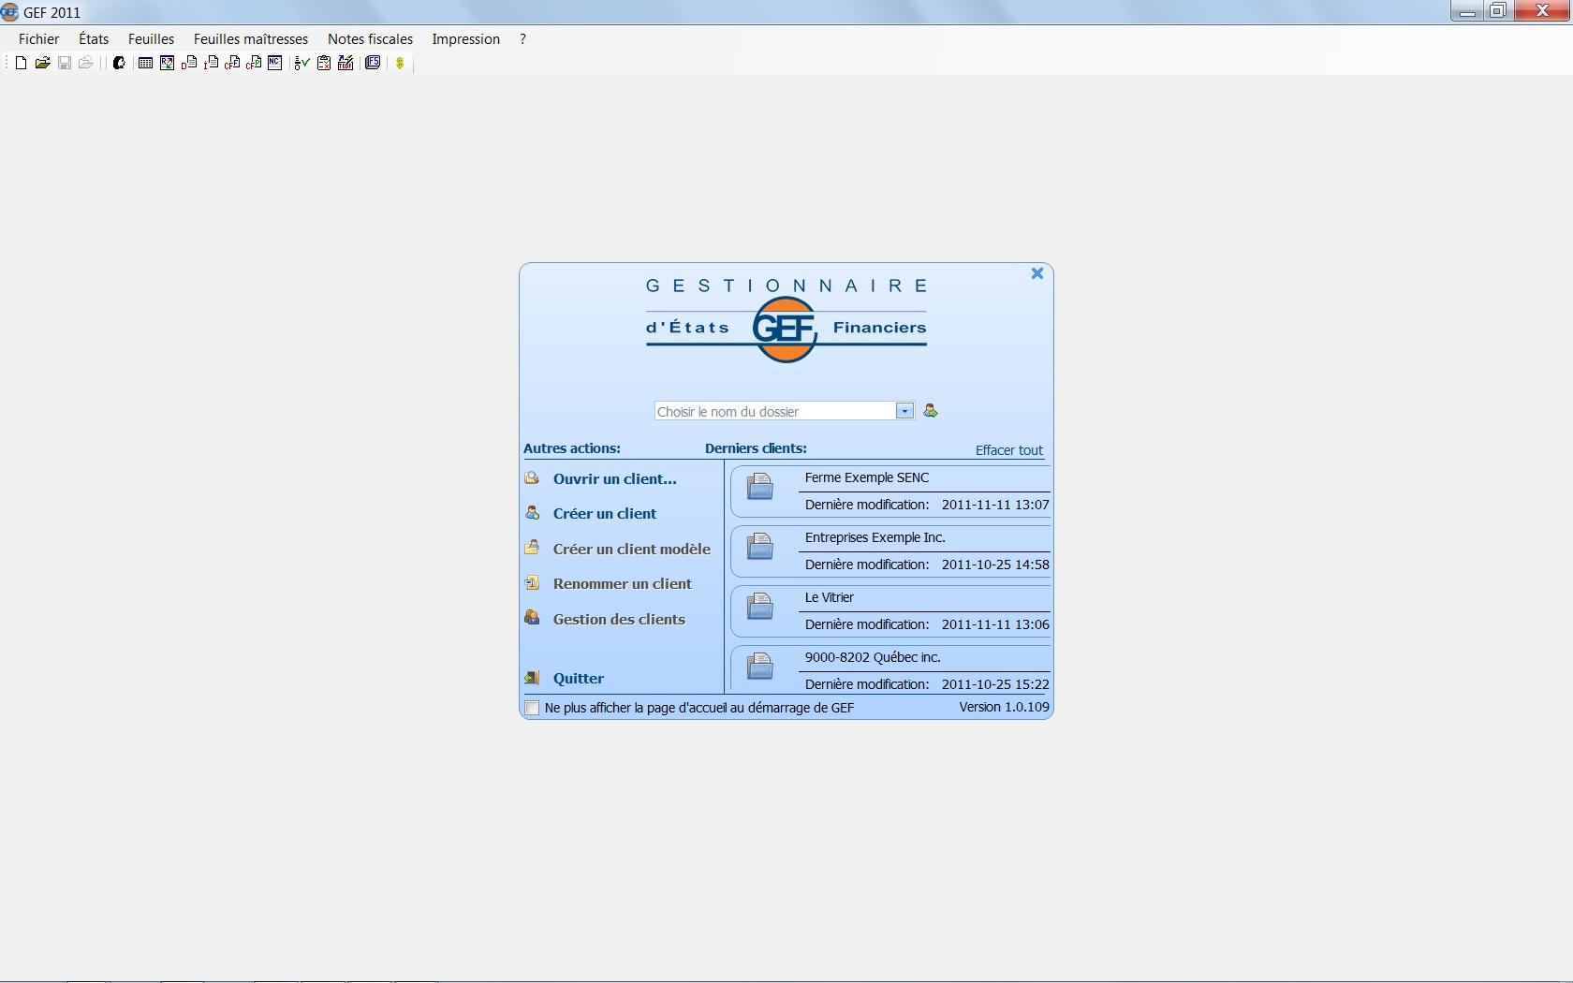This screenshot has width=1573, height=983.
Task: Open the Notes fiscales menu
Action: coord(370,39)
